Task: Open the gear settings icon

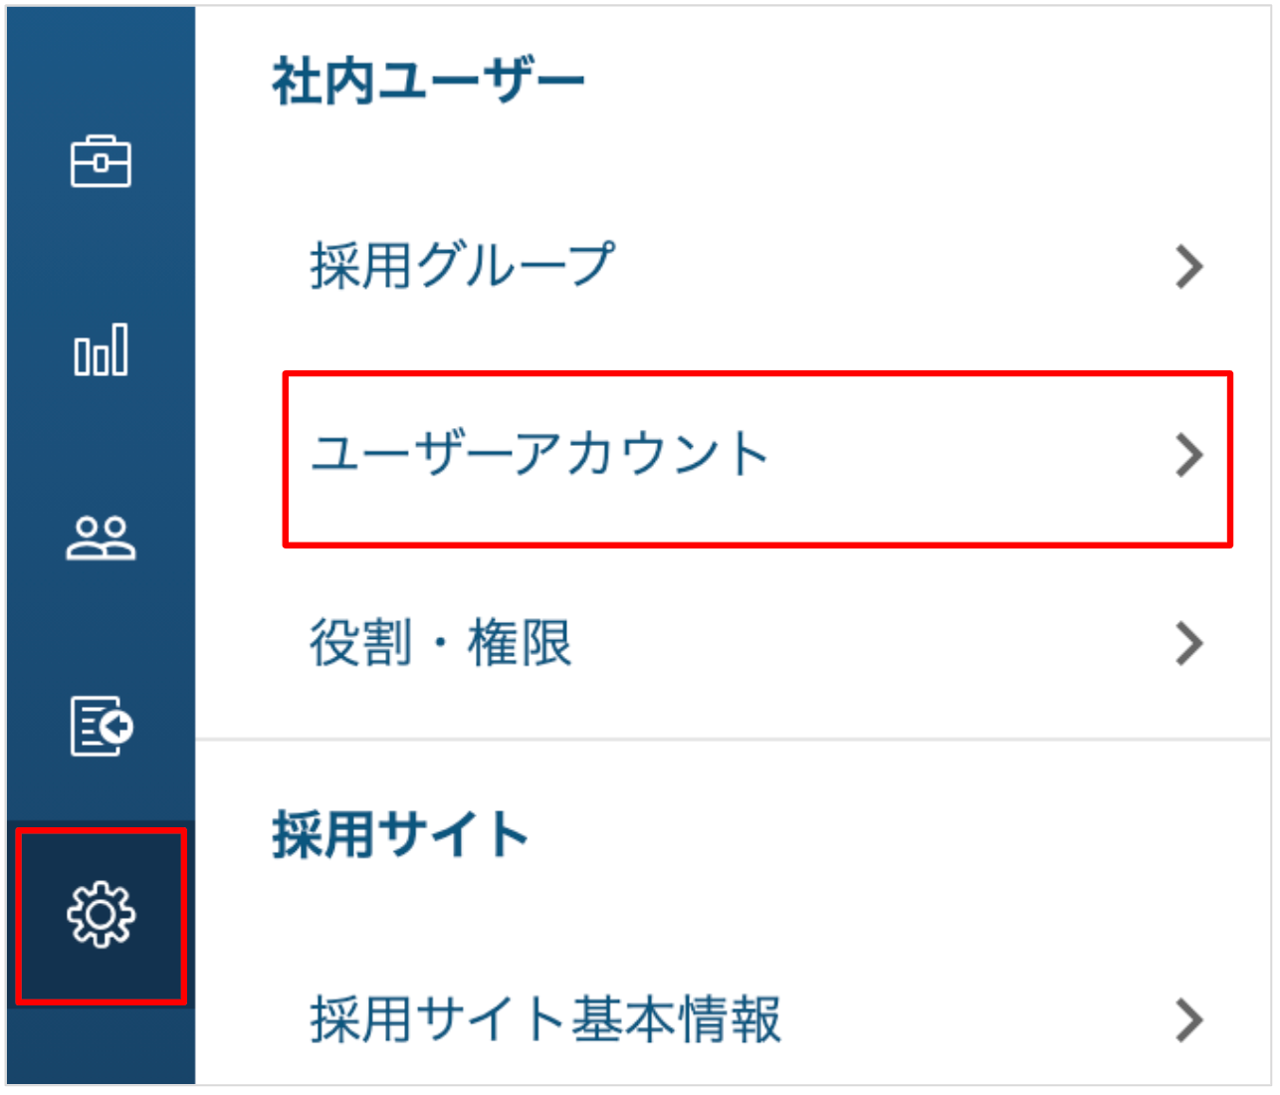Action: (x=101, y=914)
